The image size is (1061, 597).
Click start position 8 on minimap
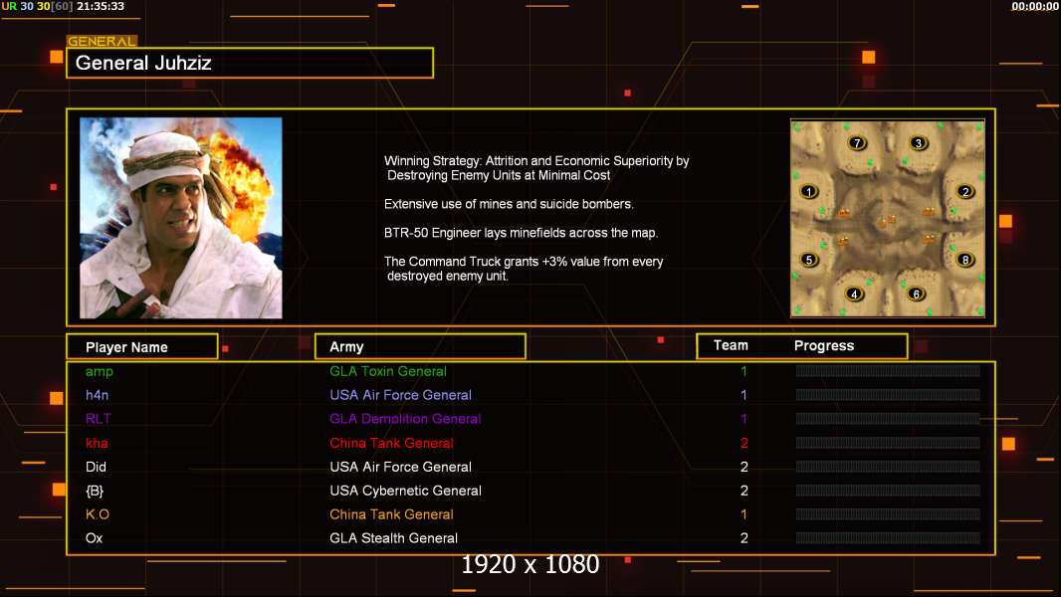point(965,260)
